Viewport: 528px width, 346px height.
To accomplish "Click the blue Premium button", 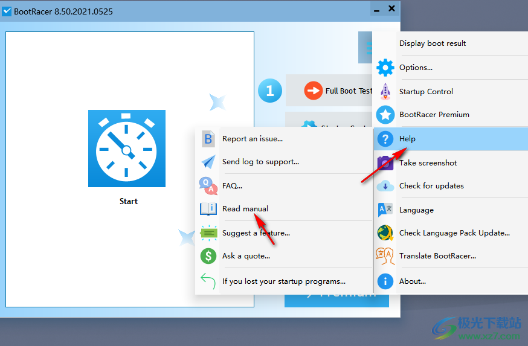I will pyautogui.click(x=336, y=301).
